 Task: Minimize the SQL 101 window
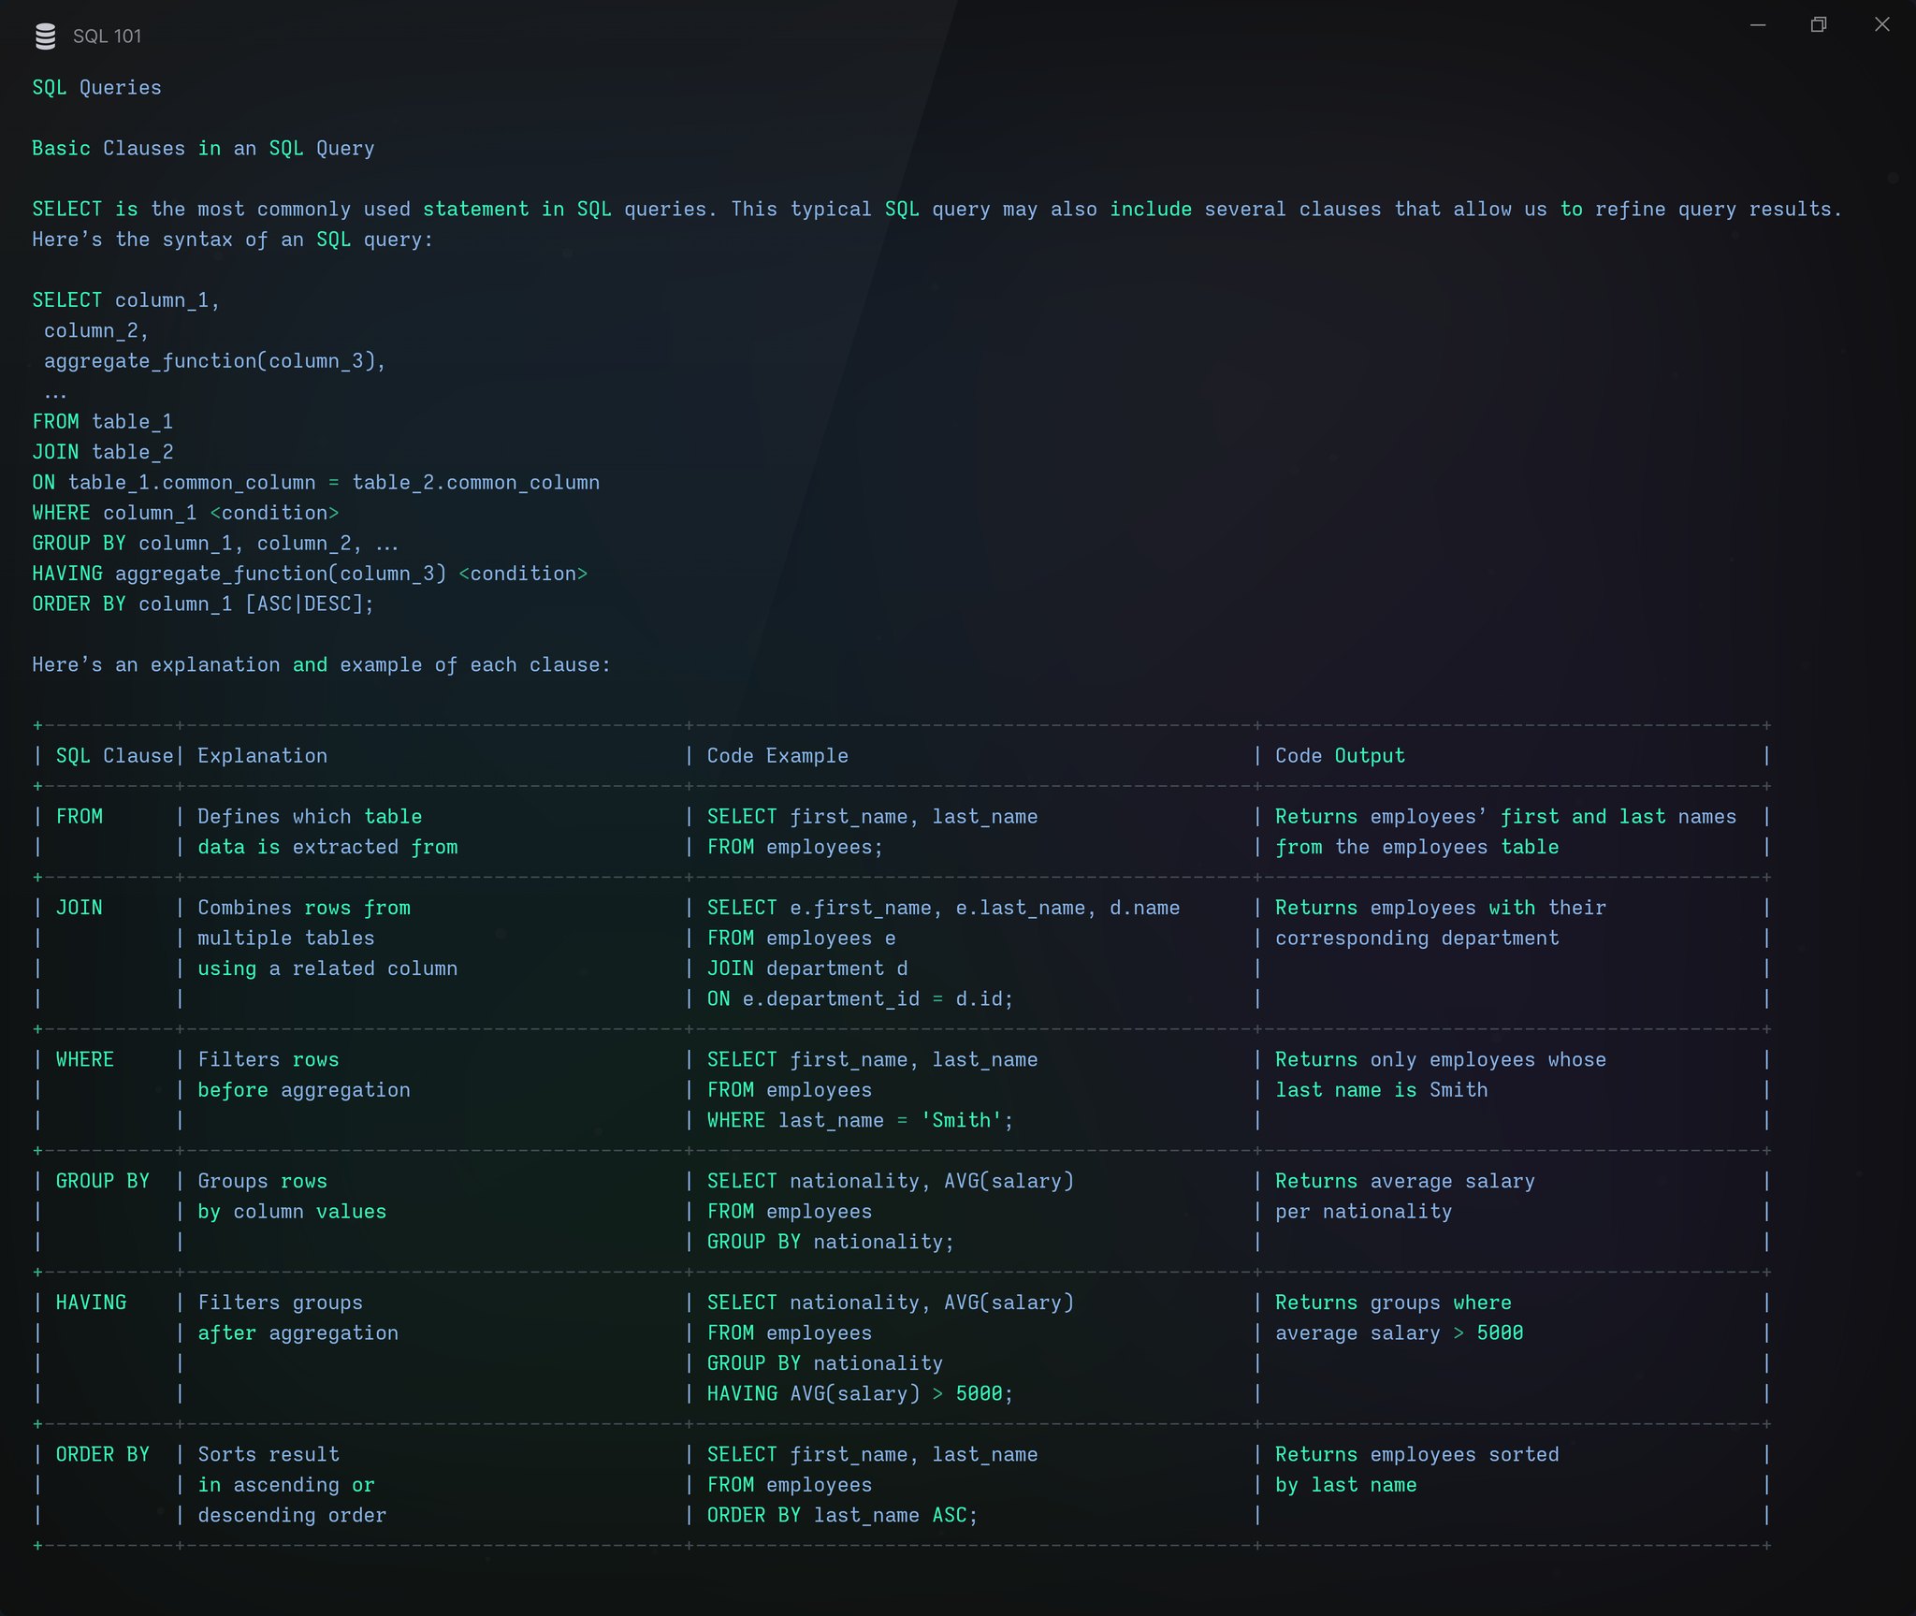[1758, 25]
